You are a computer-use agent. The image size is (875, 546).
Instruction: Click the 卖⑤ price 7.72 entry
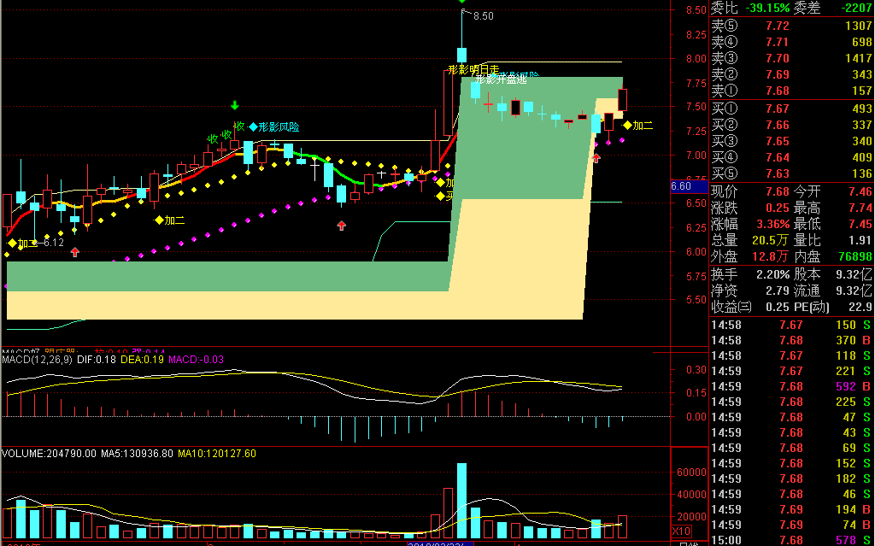778,26
